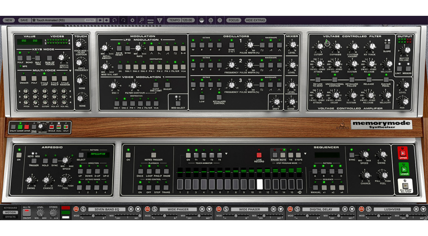Screen dimensions: 428x236
Task: Go to the next preset with right arrow
Action: pyautogui.click(x=107, y=20)
